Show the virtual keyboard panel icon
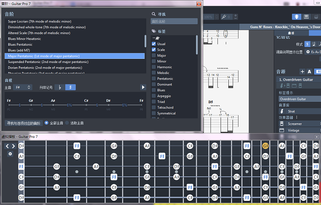Screen dimensions: 321x205 tap(307, 17)
